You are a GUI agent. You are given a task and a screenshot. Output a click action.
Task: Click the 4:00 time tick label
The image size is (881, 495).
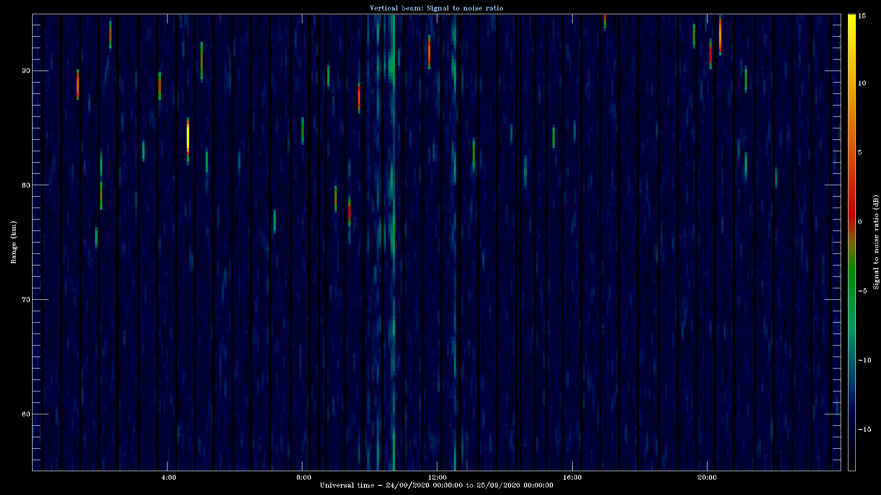point(168,478)
